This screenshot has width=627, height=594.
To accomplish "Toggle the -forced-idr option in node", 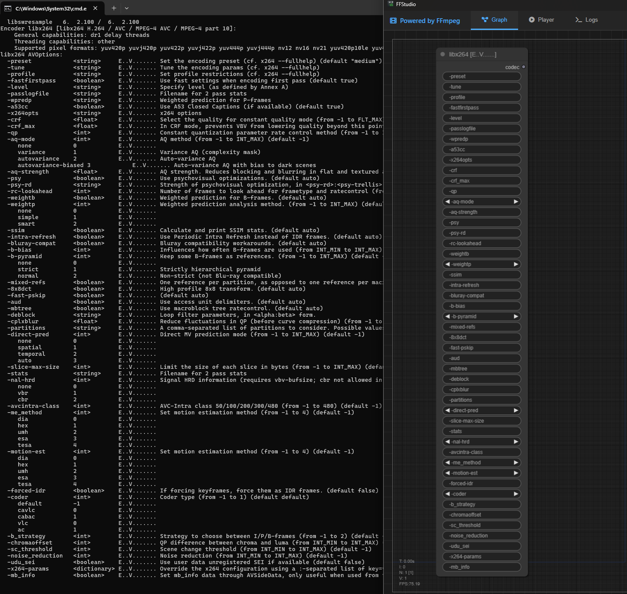I will pos(482,483).
